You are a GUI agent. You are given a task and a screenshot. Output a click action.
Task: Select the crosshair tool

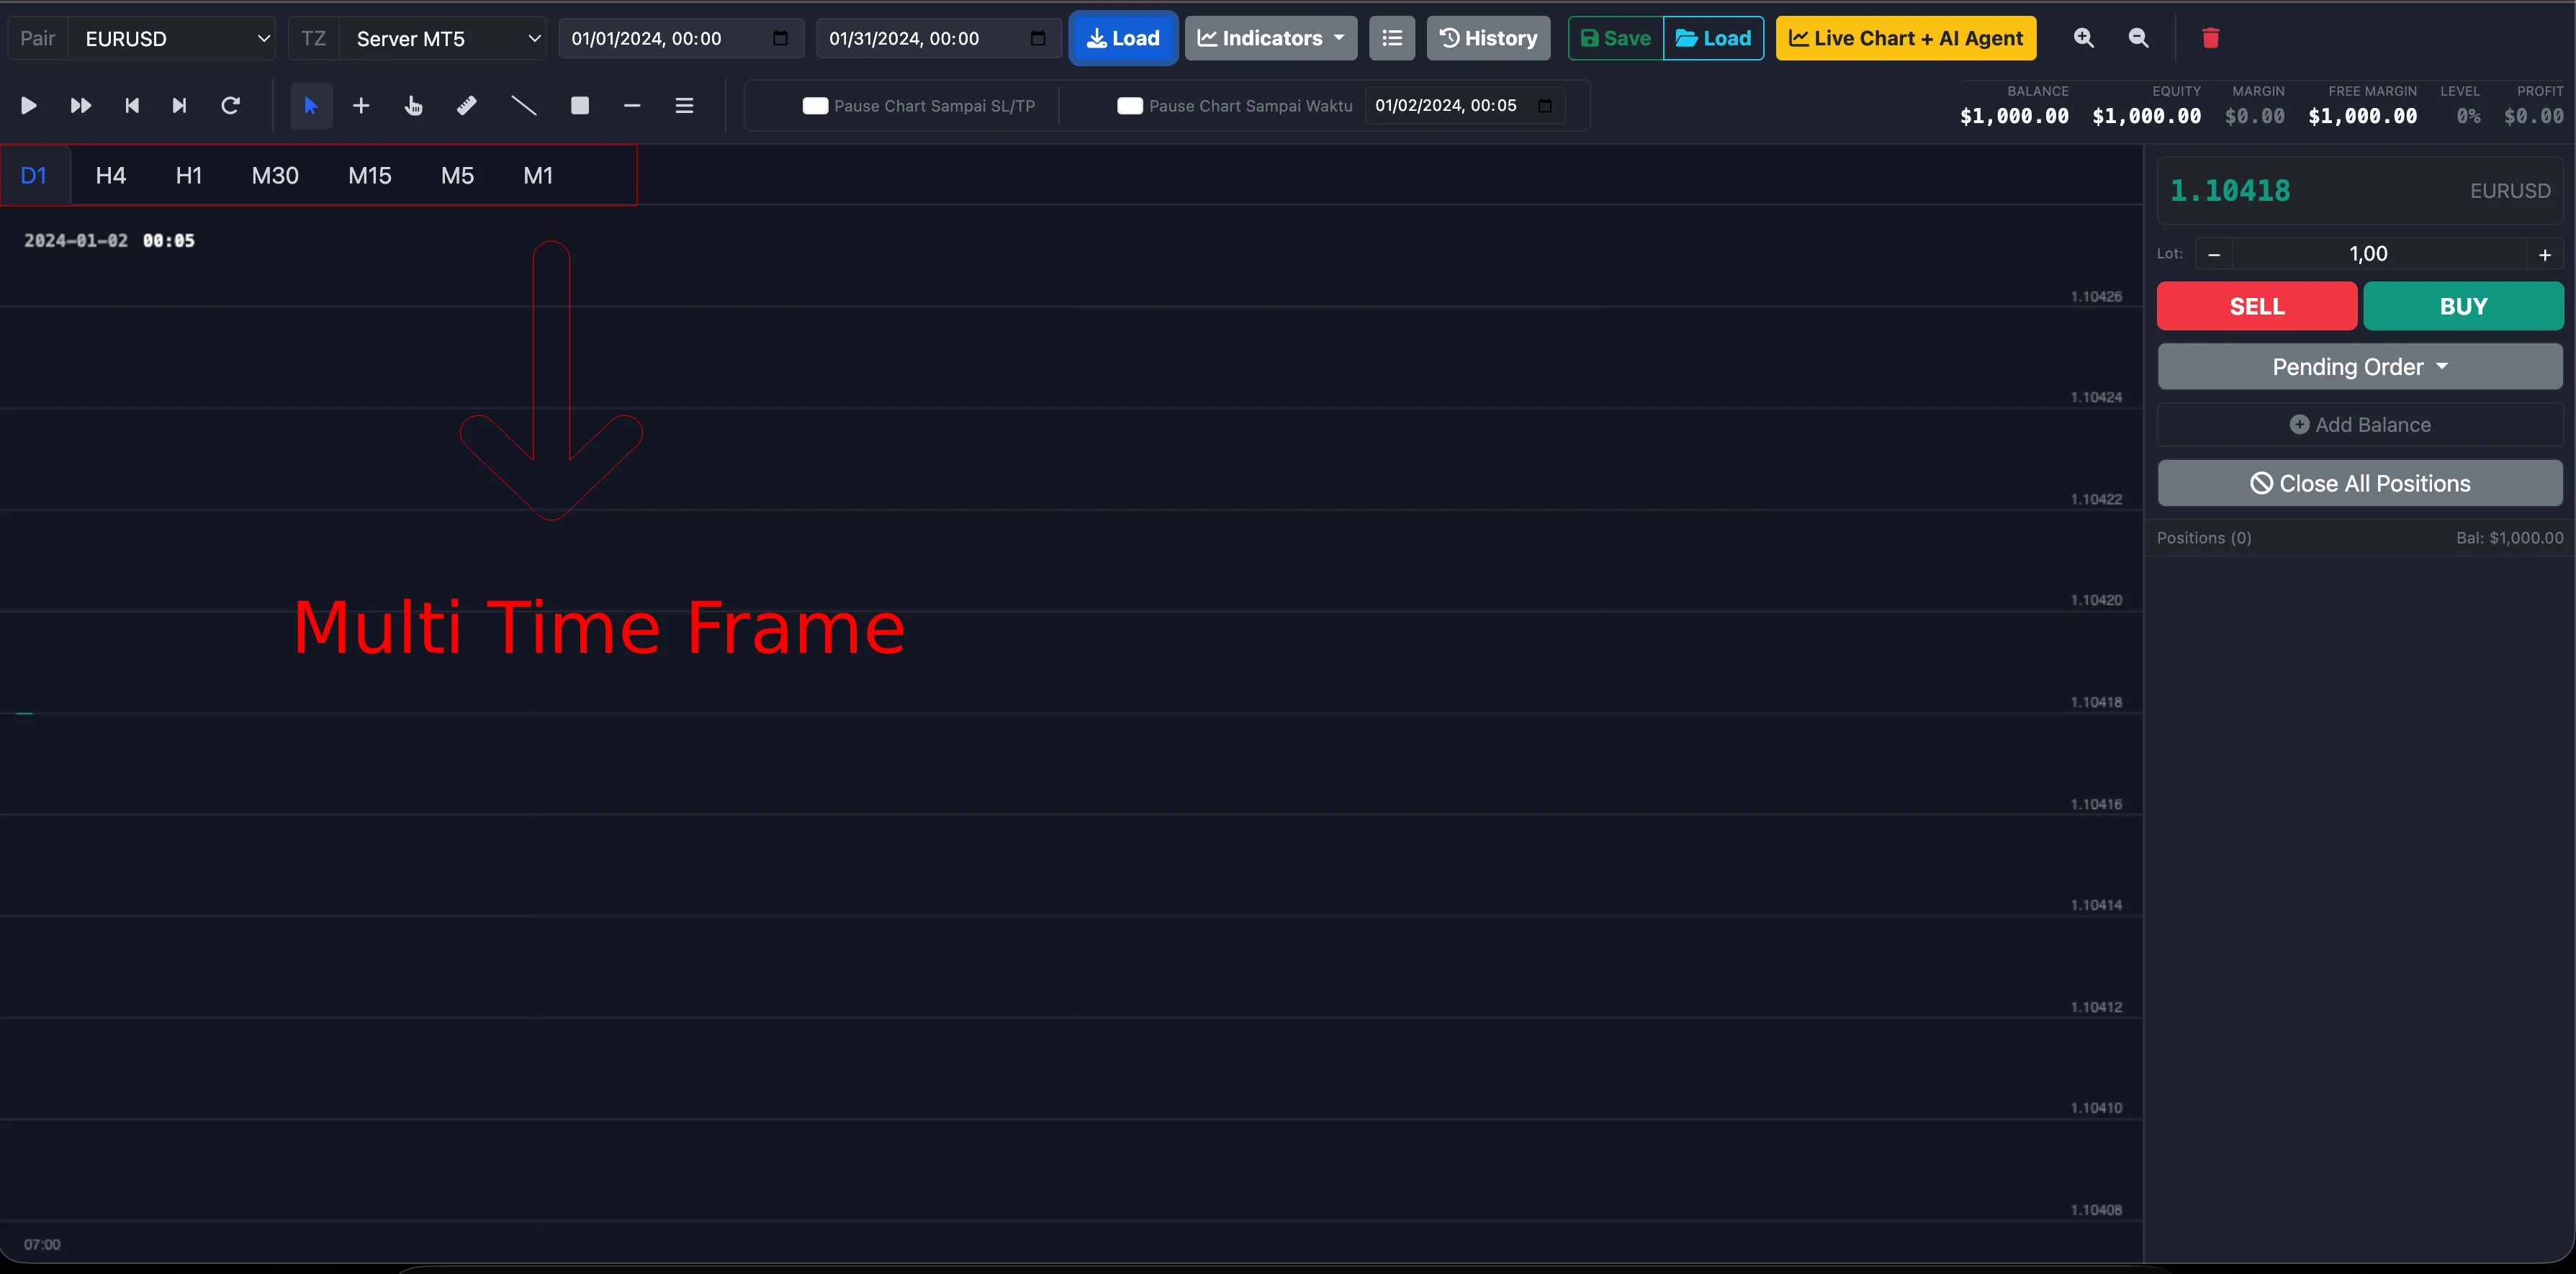coord(360,105)
